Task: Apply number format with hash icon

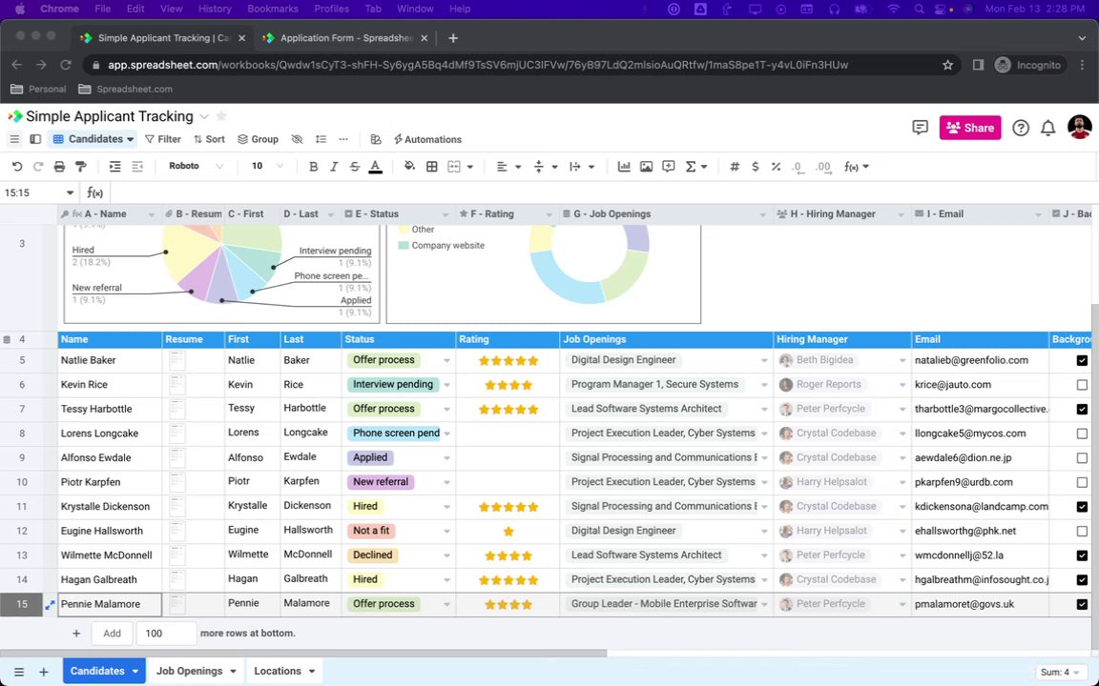Action: coord(735,167)
